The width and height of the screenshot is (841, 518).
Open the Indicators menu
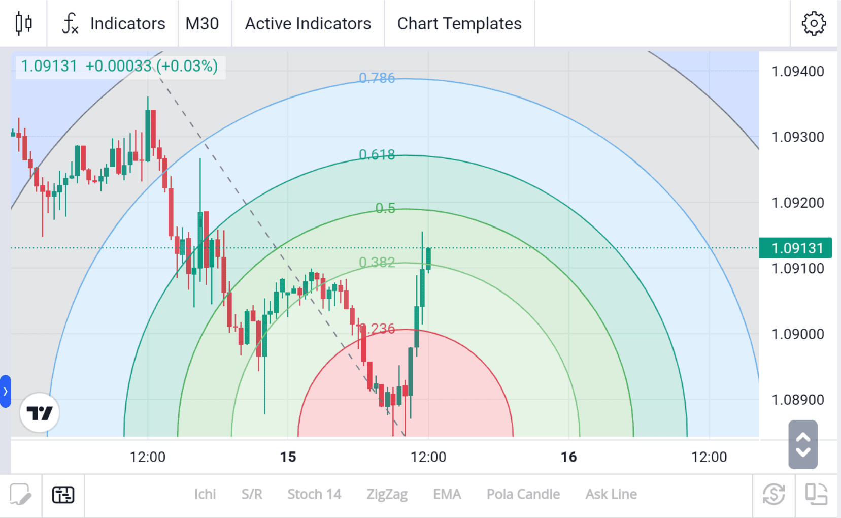click(x=113, y=23)
